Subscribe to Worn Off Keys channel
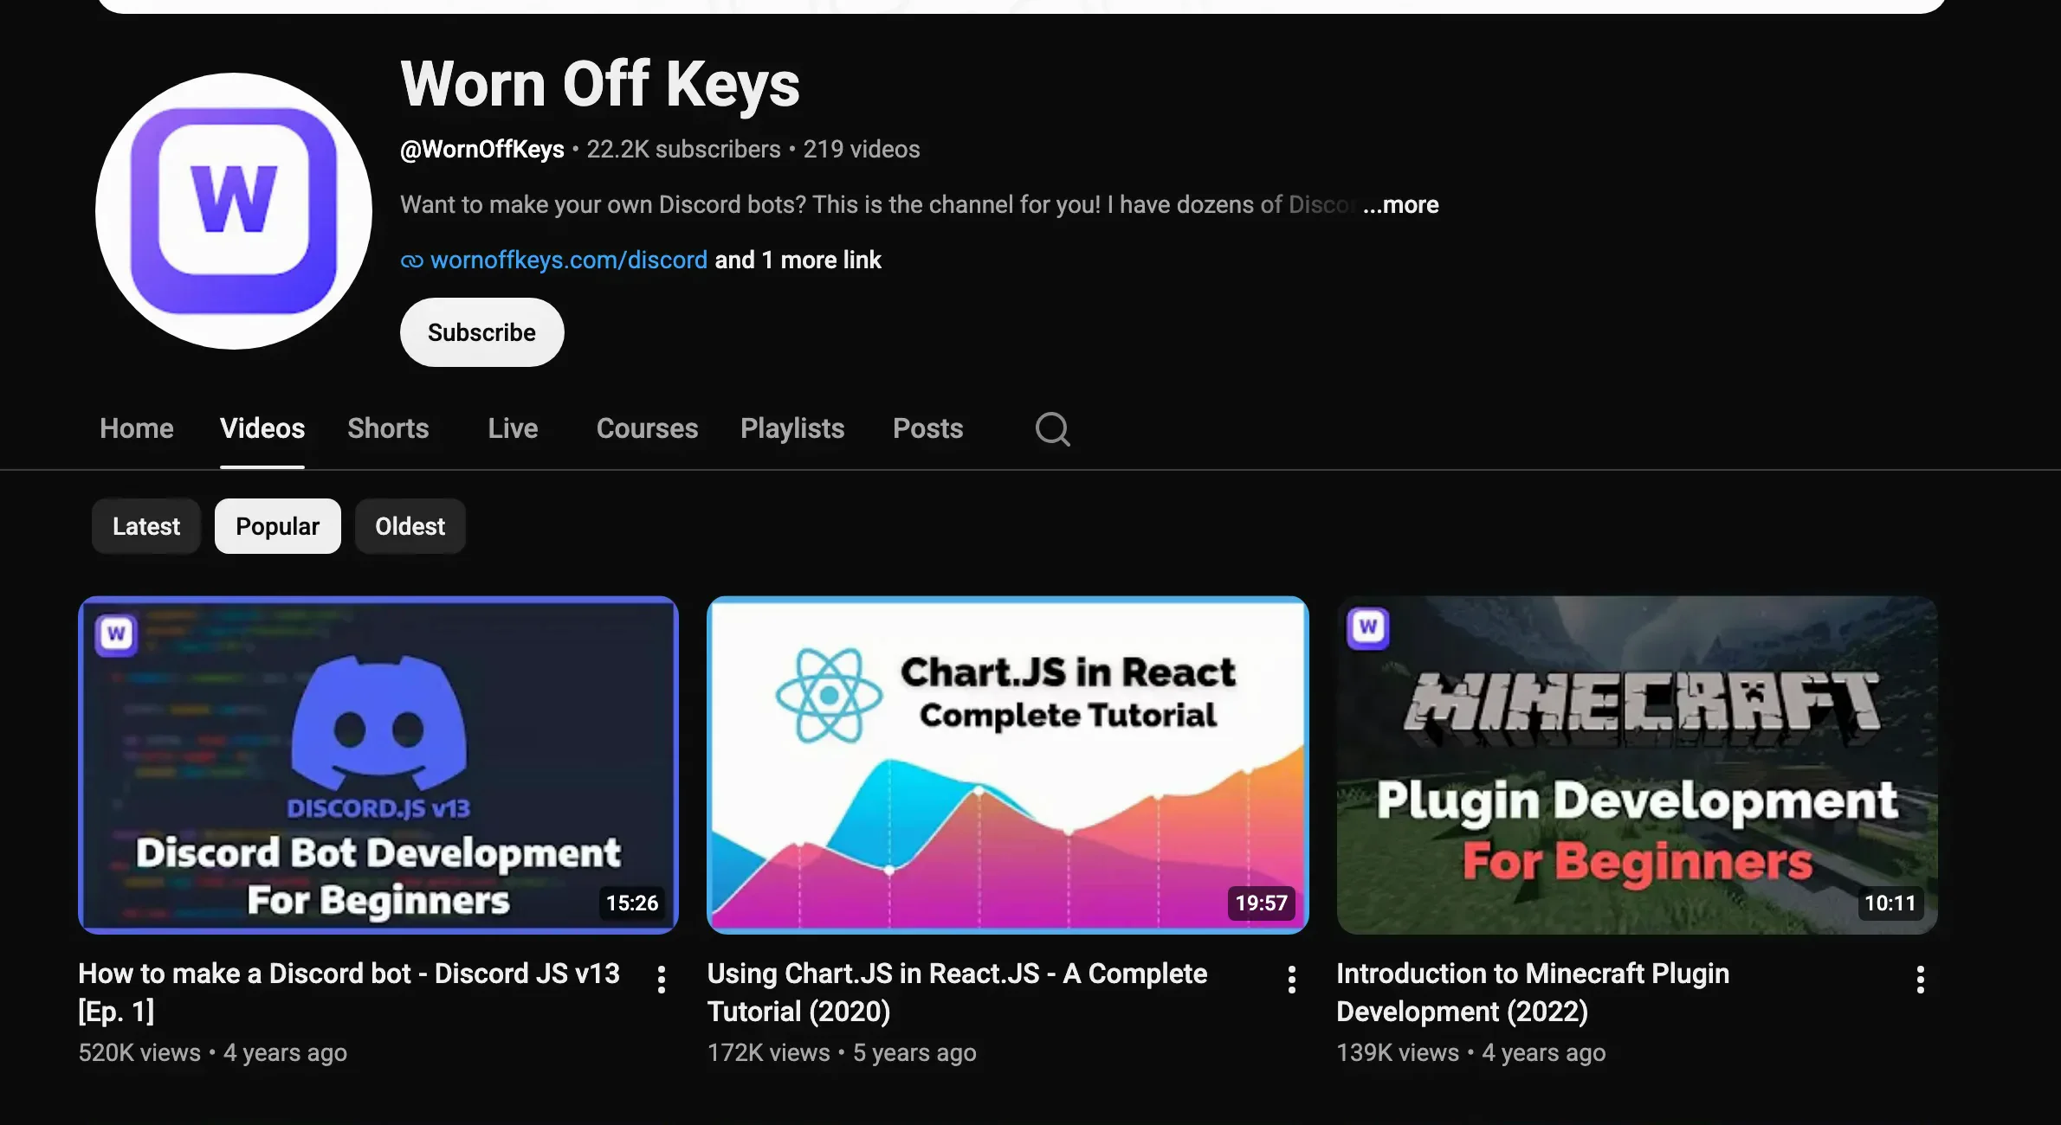The height and width of the screenshot is (1125, 2061). point(481,332)
